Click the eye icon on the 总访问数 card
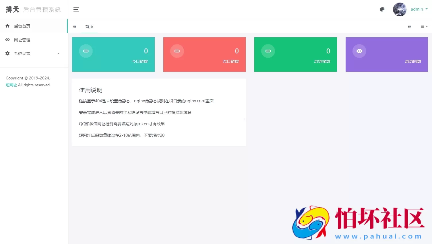This screenshot has height=244, width=432. click(359, 51)
